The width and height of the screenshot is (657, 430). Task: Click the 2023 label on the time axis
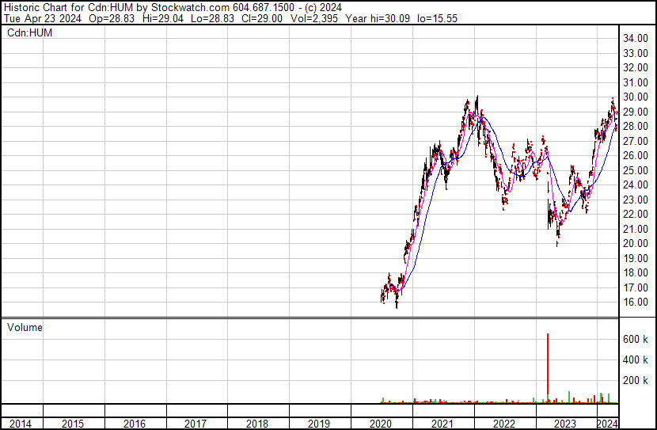tap(565, 424)
